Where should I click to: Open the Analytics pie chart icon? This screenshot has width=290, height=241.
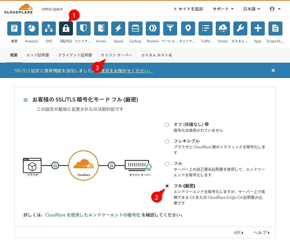coord(32,29)
